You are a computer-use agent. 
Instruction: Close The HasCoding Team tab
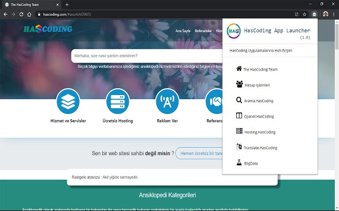tap(58, 5)
